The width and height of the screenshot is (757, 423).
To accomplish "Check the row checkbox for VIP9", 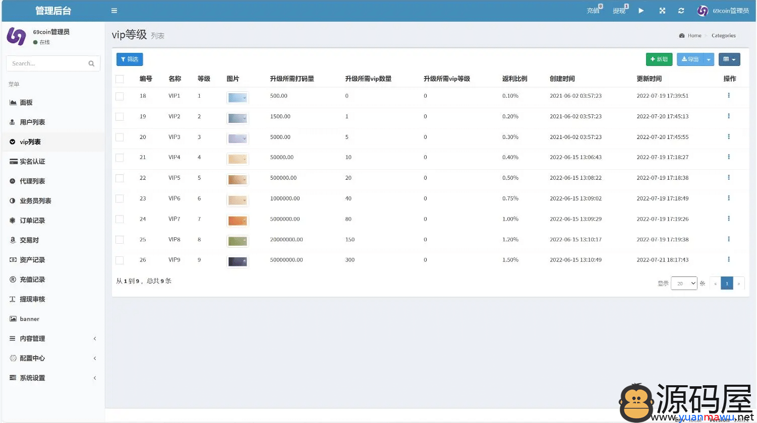I will 120,260.
